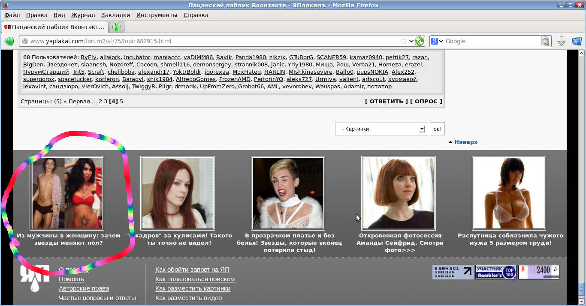Go back with the green arrow

(9, 41)
